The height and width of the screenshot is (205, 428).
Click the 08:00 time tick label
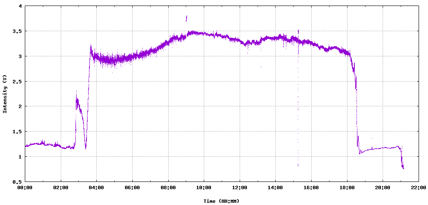pyautogui.click(x=168, y=187)
